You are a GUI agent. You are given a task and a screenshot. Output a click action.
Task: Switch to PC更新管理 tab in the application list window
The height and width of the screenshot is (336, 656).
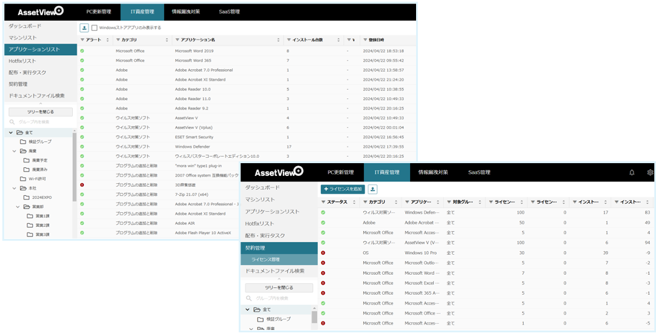click(99, 12)
